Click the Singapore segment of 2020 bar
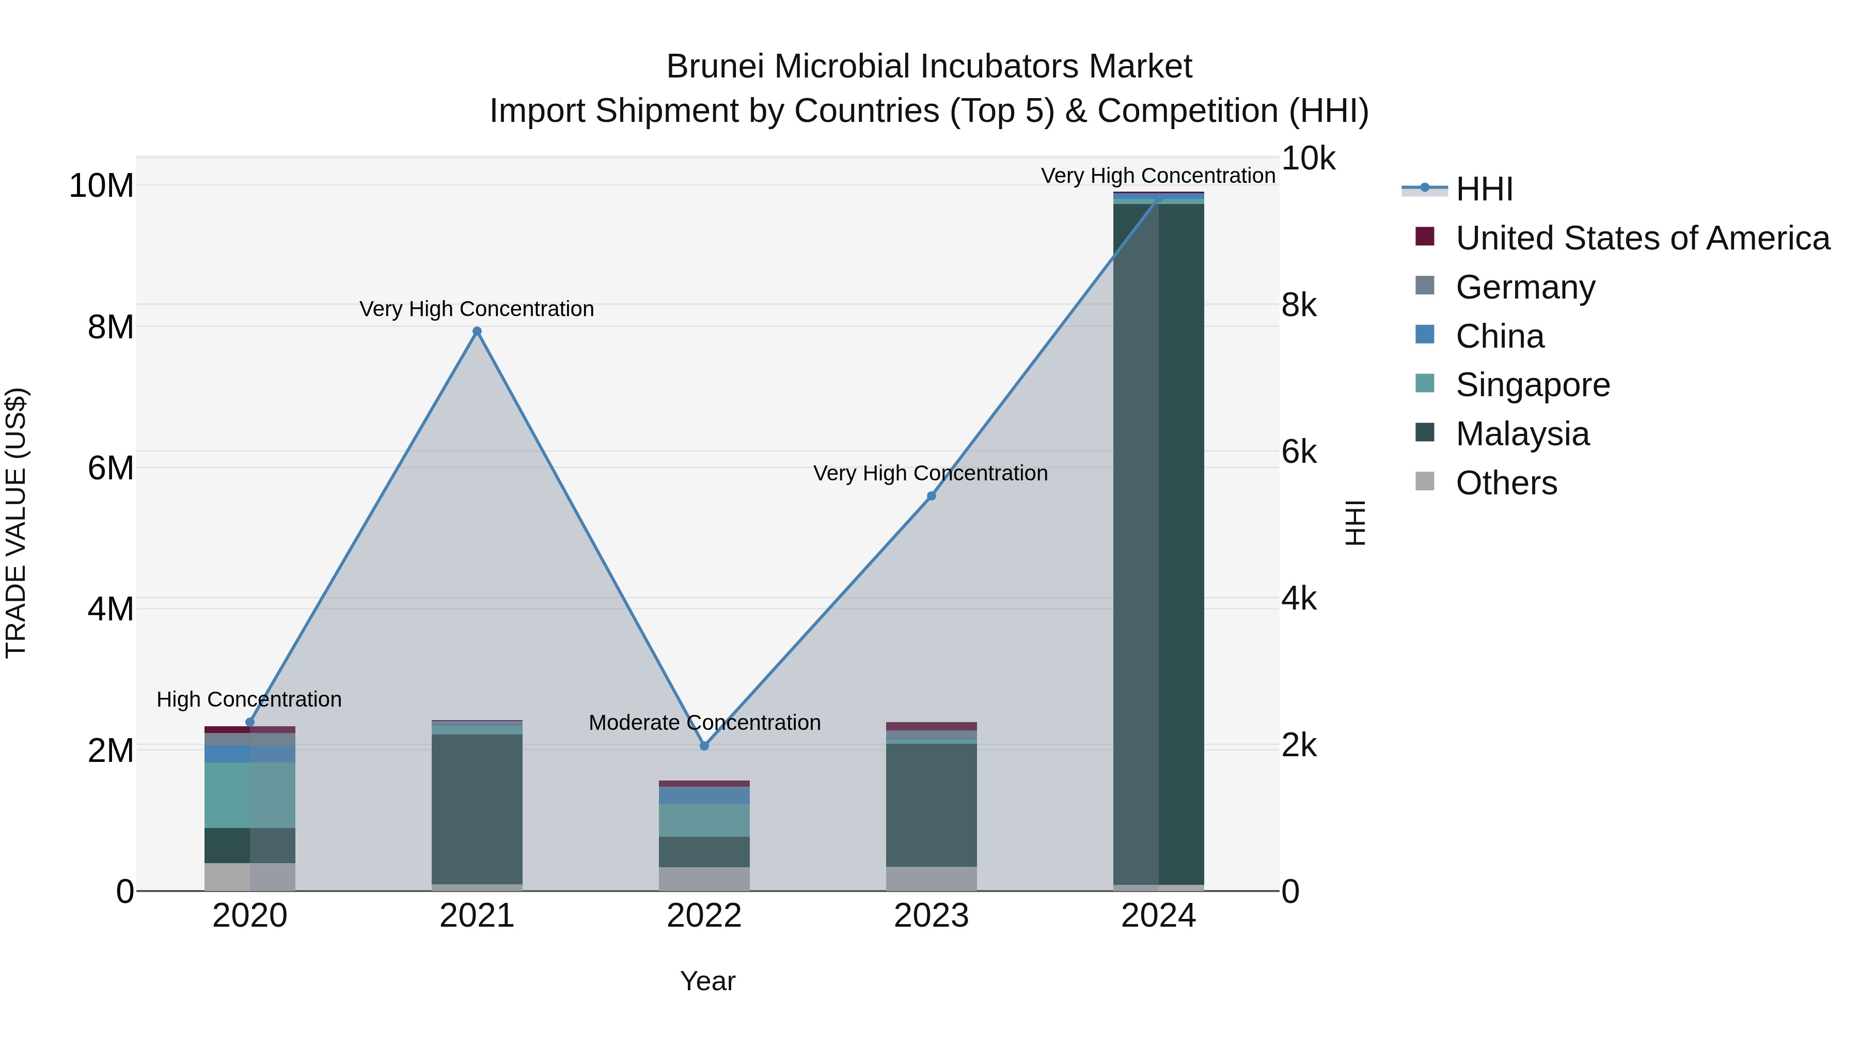The width and height of the screenshot is (1859, 1046). 250,795
